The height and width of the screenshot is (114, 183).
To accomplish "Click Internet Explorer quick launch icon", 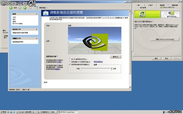I will pyautogui.click(x=11, y=112).
